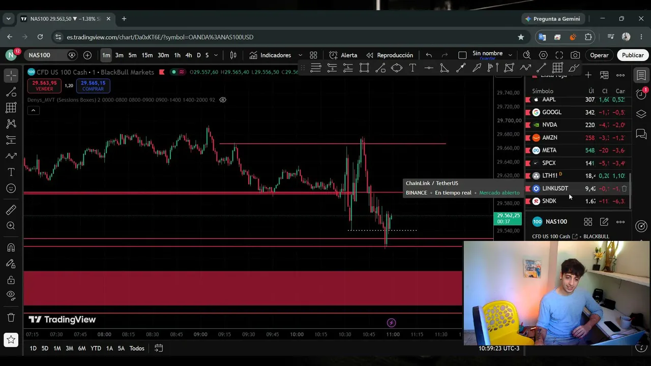The image size is (651, 366).
Task: Undo the last chart action
Action: [429, 55]
